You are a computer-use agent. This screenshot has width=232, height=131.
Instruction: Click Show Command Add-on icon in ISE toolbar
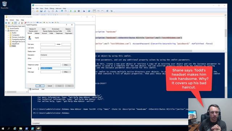click(111, 11)
